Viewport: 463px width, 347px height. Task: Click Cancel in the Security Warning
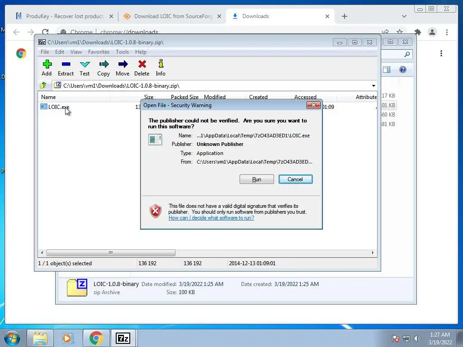(x=295, y=179)
